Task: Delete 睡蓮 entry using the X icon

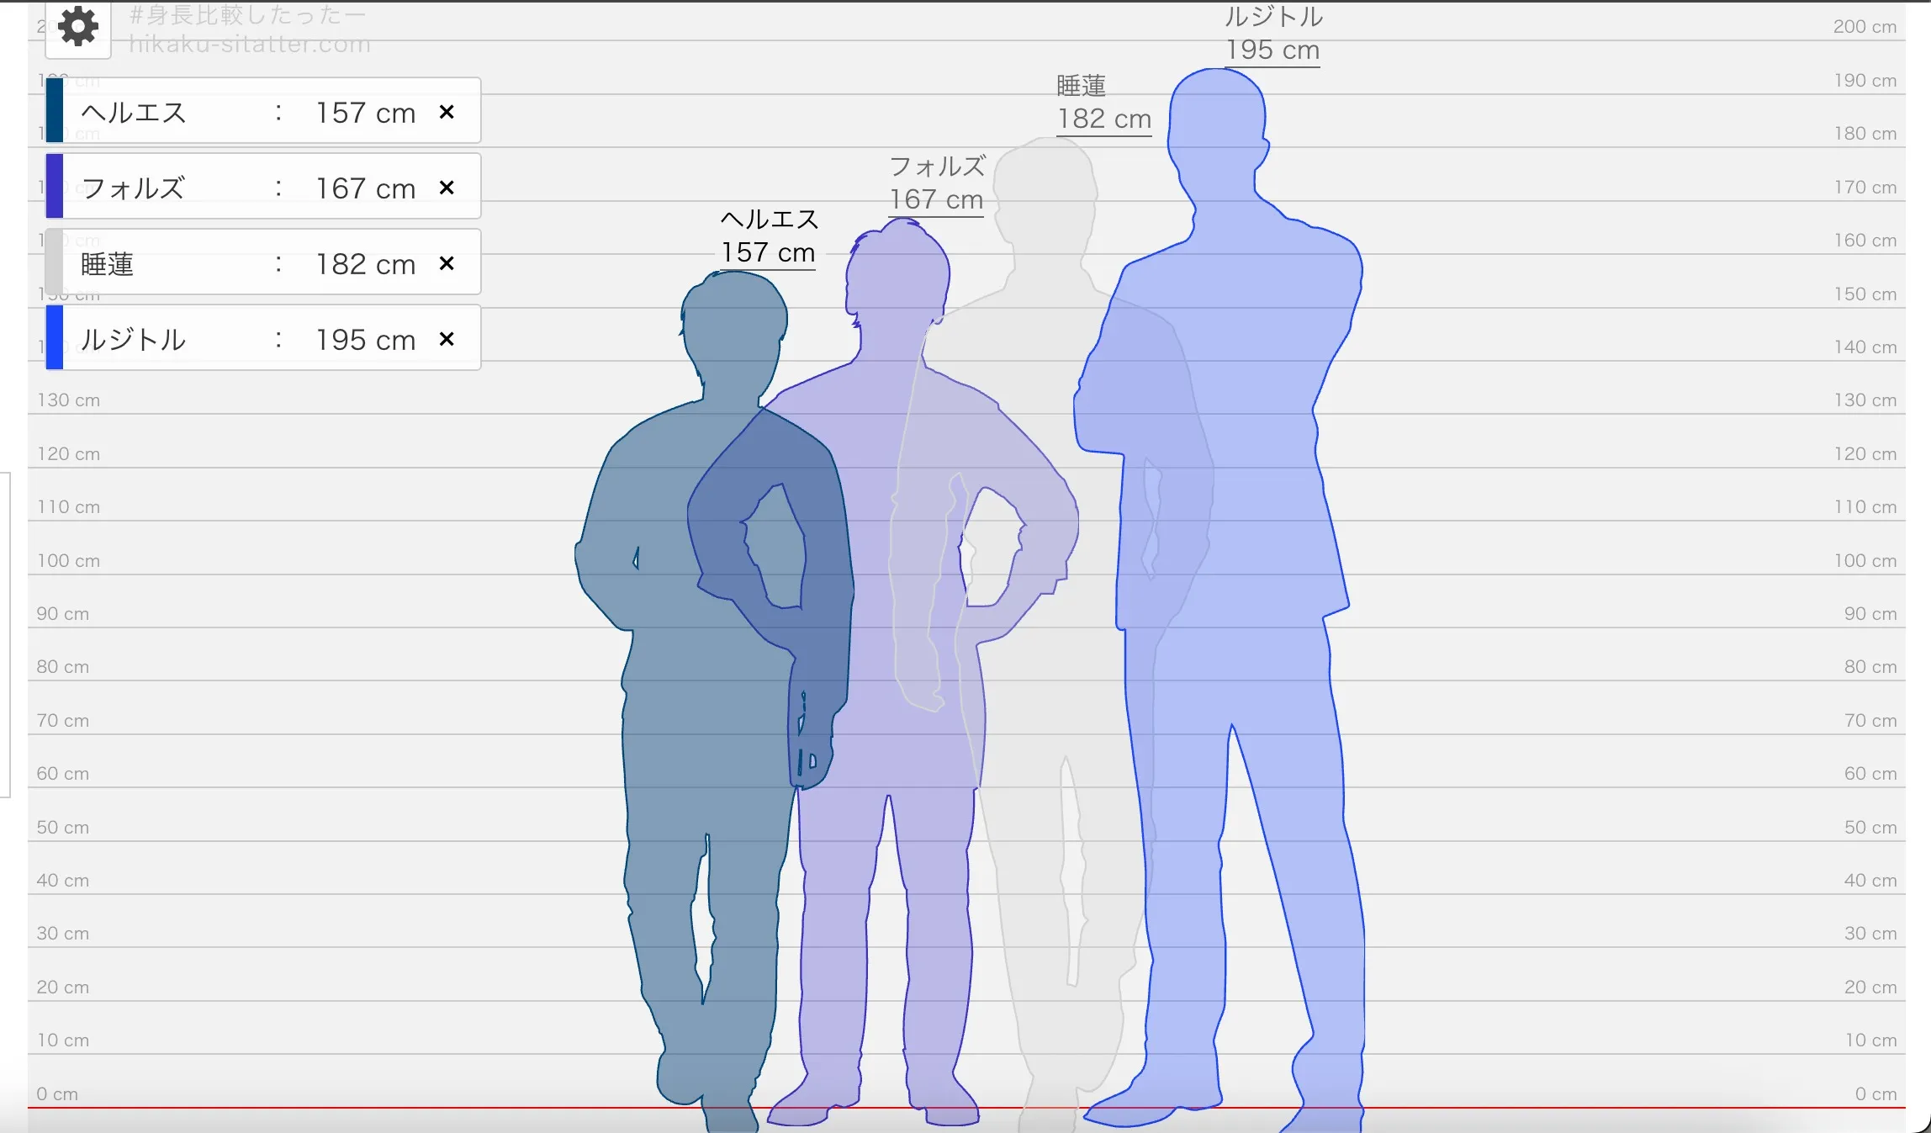Action: tap(447, 263)
